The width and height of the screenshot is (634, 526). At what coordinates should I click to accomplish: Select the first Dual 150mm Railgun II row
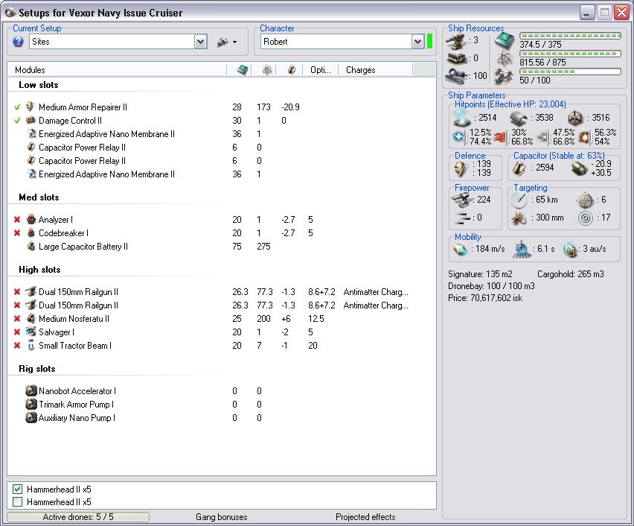click(x=222, y=291)
